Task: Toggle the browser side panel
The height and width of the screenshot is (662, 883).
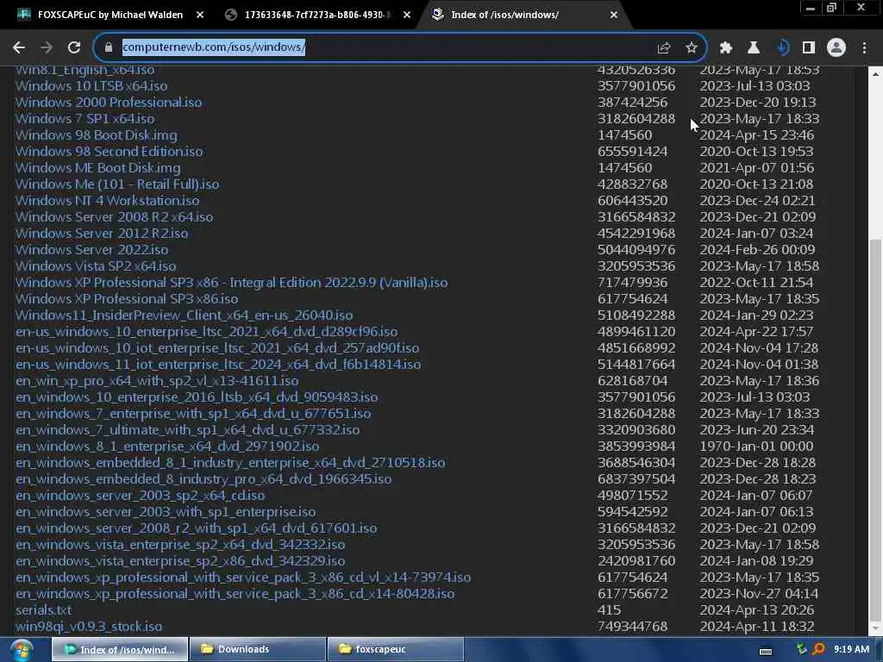Action: (x=809, y=48)
